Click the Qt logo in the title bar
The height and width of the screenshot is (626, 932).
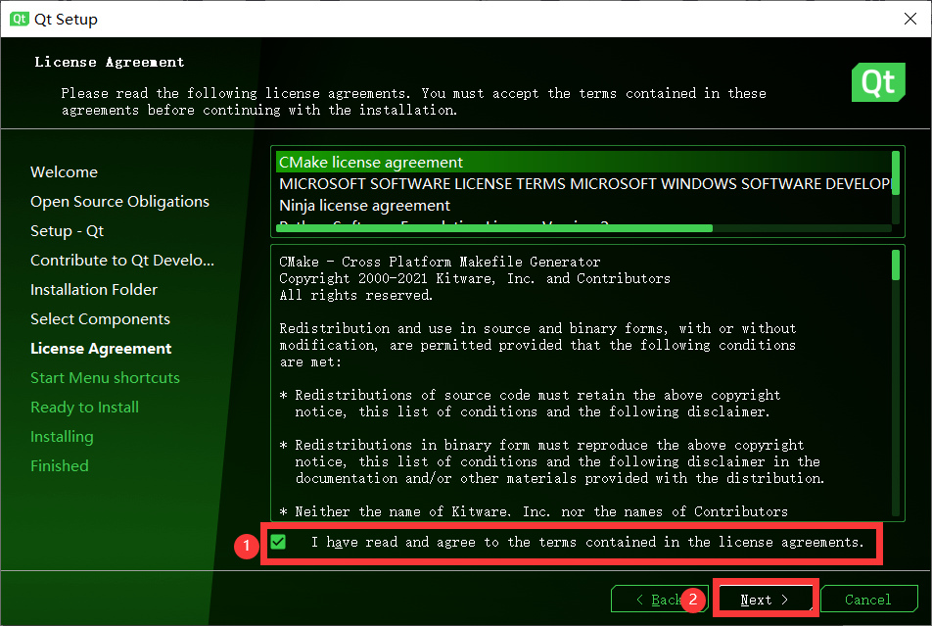pos(19,19)
